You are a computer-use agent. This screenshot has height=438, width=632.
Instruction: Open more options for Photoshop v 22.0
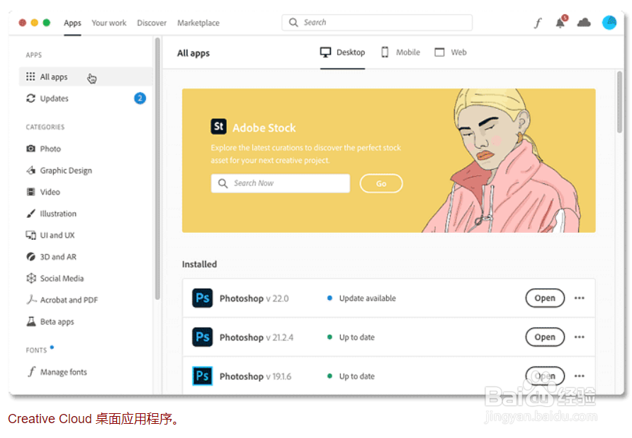click(579, 298)
